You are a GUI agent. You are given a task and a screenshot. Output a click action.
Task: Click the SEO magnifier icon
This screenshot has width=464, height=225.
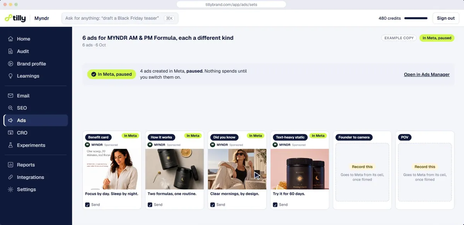(10, 108)
